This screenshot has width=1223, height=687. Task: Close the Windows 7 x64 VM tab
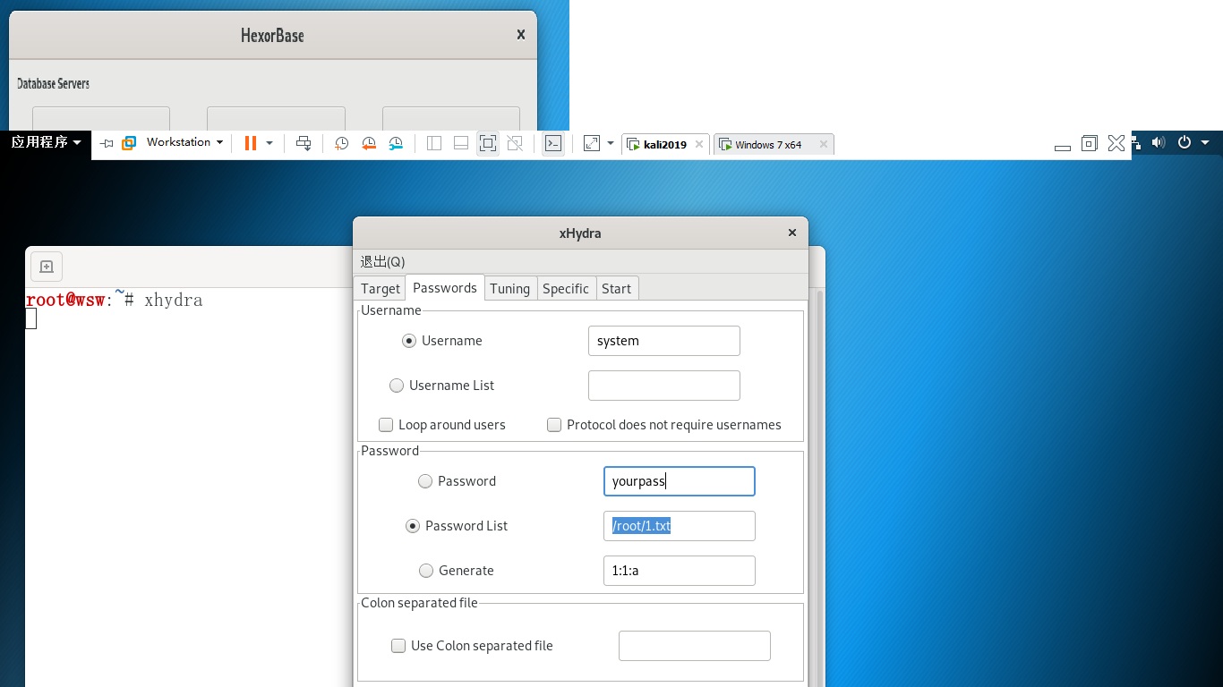(824, 144)
